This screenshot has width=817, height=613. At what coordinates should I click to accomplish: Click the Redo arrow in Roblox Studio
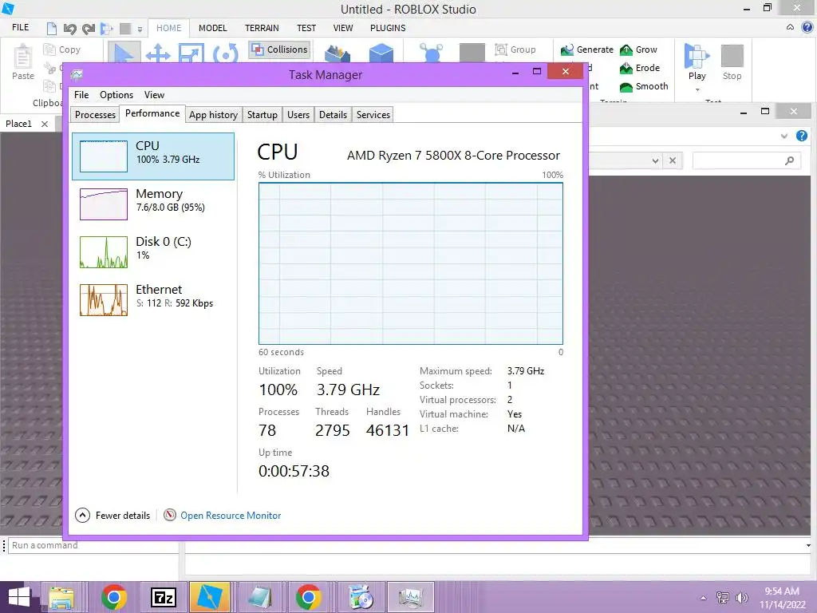88,29
